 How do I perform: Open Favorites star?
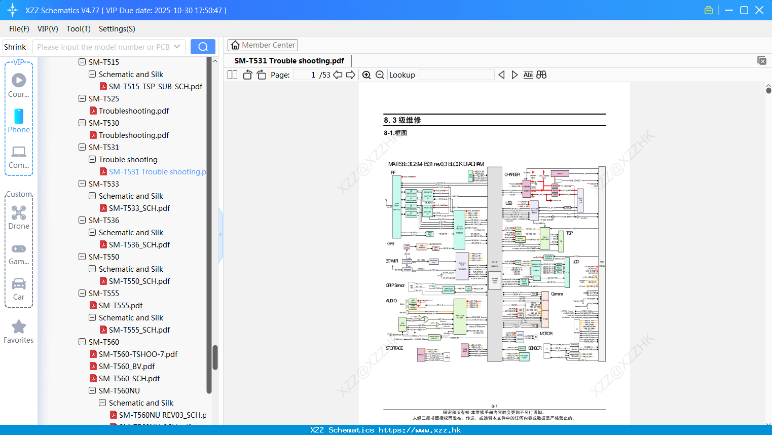[19, 332]
